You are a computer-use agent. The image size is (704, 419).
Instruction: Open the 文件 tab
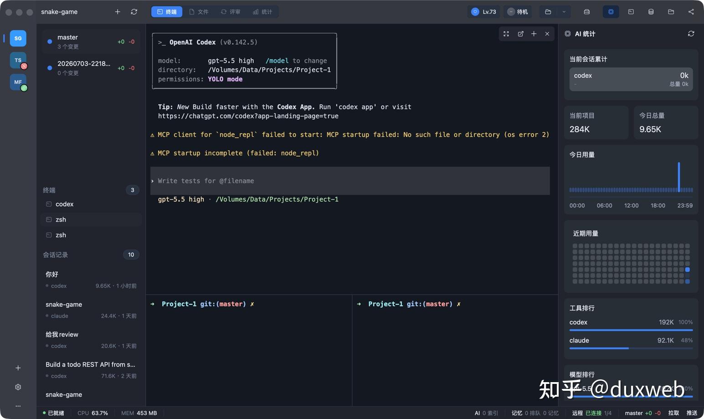(199, 12)
